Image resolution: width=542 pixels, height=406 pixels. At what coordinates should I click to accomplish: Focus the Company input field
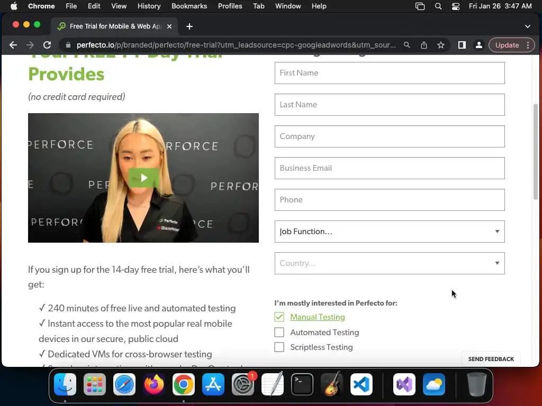390,136
